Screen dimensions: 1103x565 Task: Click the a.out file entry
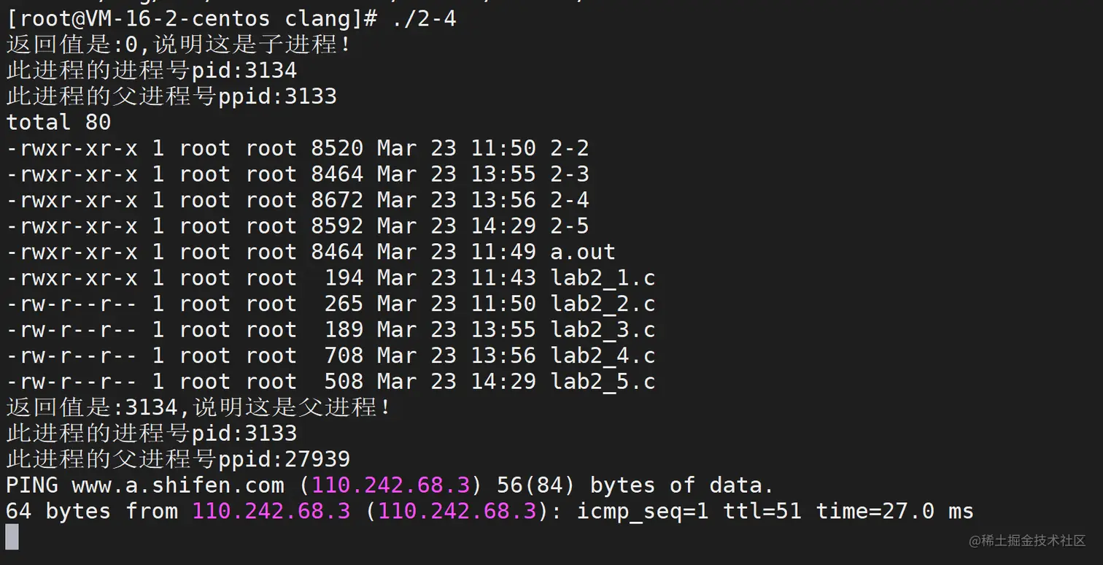pos(583,253)
